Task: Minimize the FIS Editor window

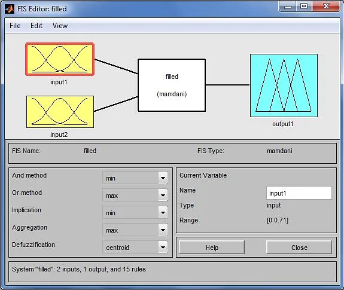Action: pyautogui.click(x=288, y=7)
